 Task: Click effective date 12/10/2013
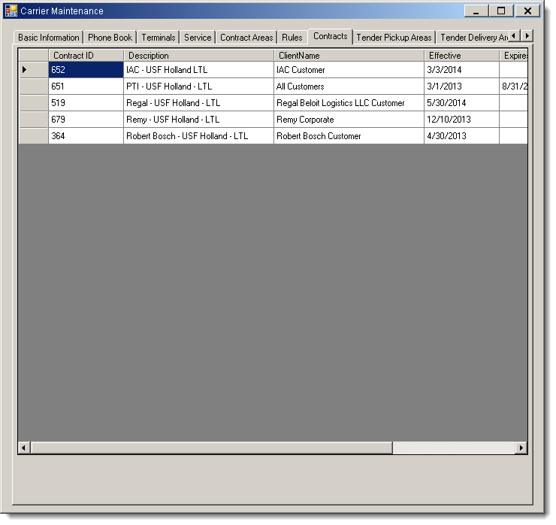pos(461,120)
